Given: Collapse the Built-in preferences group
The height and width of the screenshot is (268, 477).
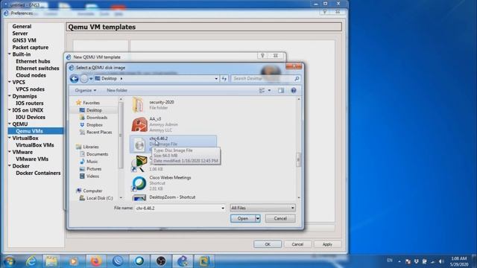Looking at the screenshot, I should click(10, 54).
